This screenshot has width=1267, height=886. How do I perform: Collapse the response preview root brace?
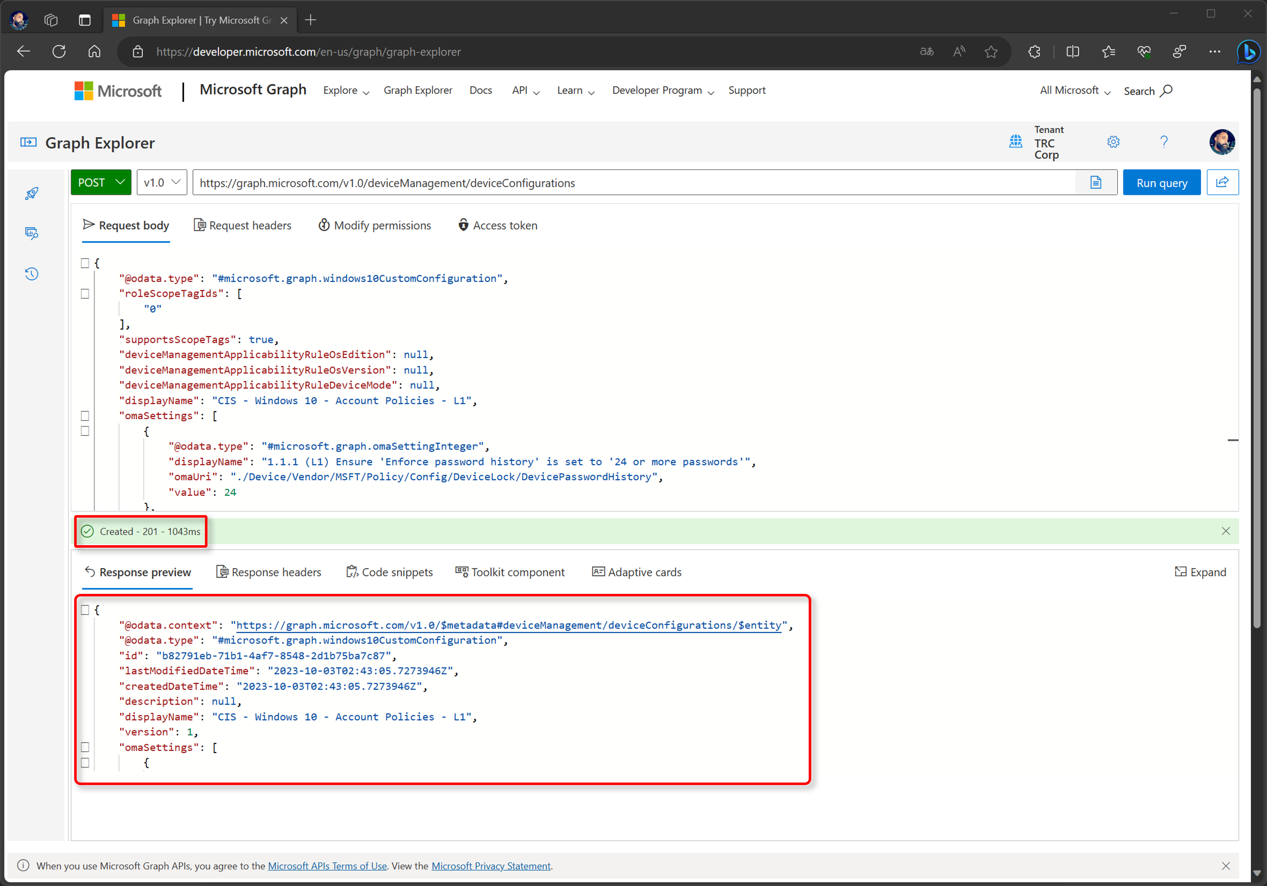pos(85,610)
